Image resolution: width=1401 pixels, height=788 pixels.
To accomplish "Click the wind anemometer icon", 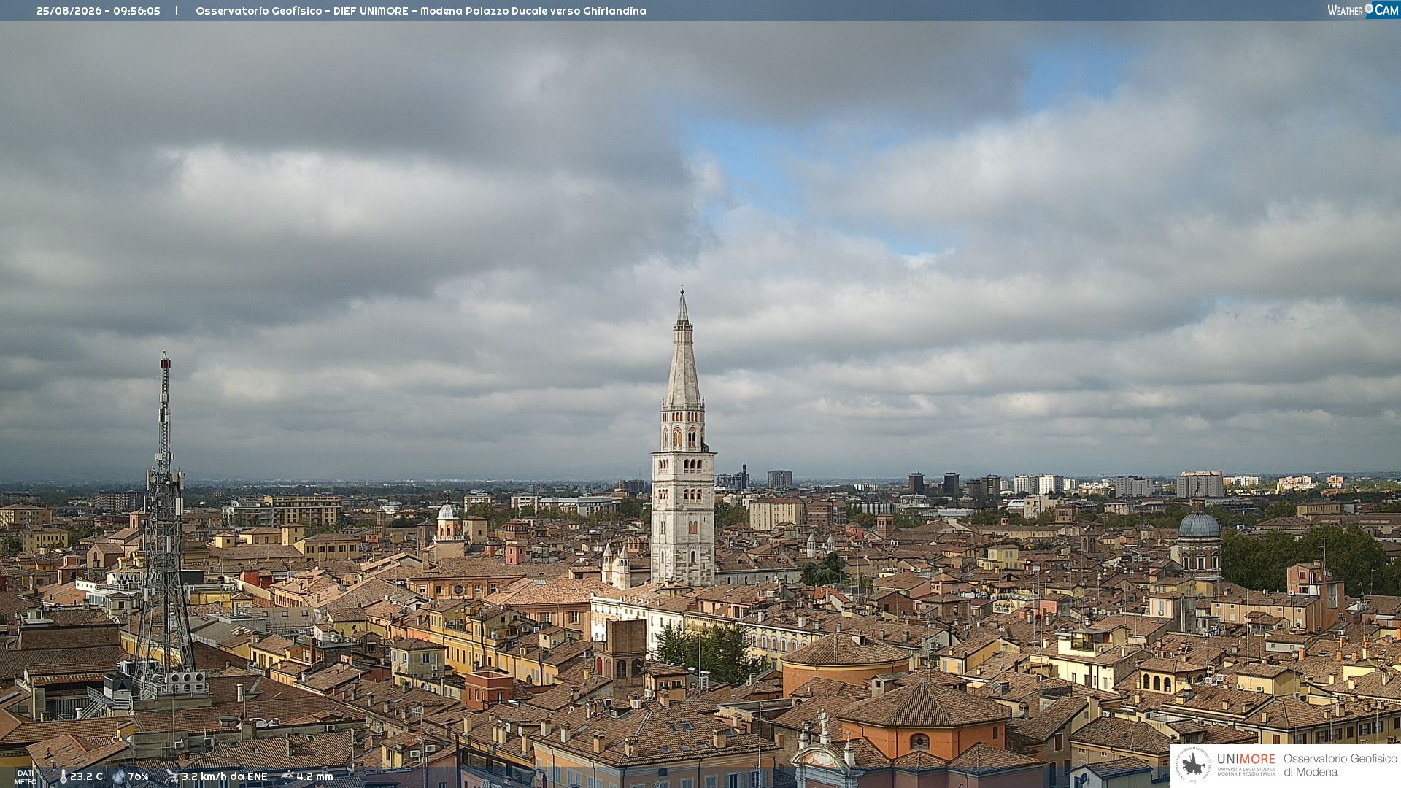I will (172, 777).
